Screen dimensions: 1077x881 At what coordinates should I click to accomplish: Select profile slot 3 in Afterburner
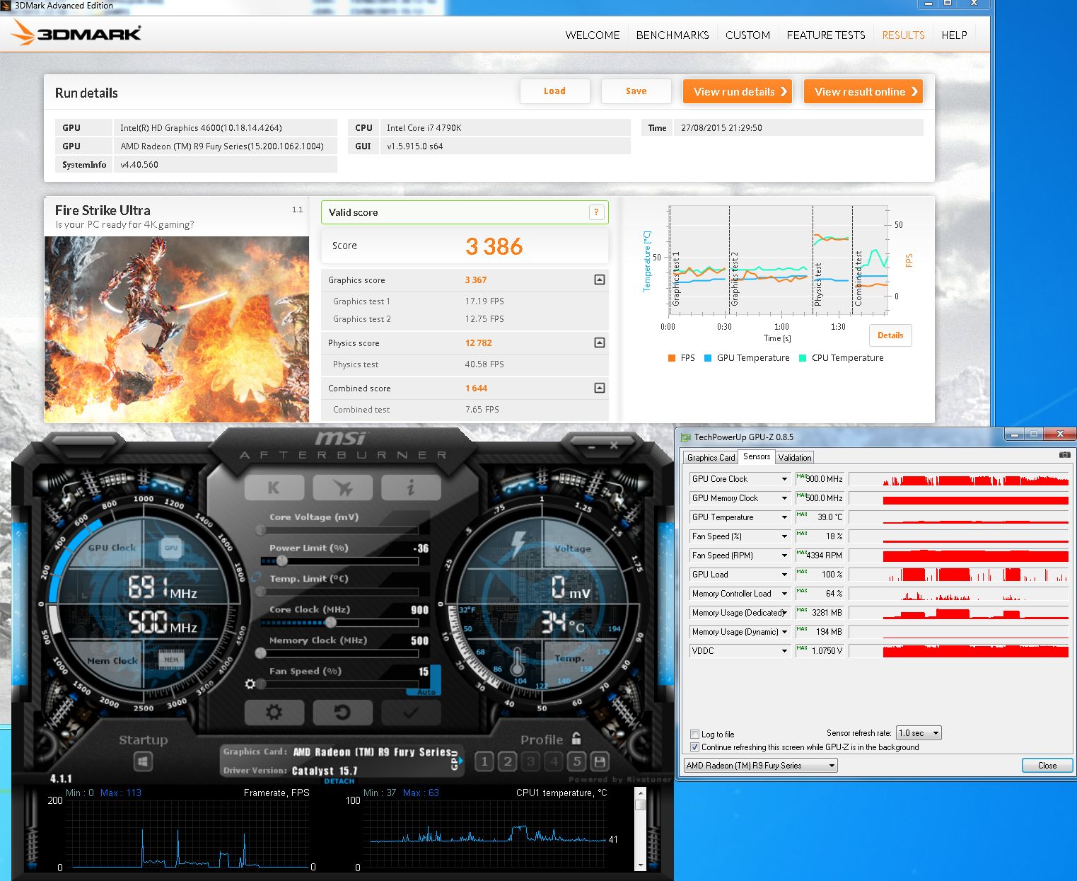[x=530, y=761]
